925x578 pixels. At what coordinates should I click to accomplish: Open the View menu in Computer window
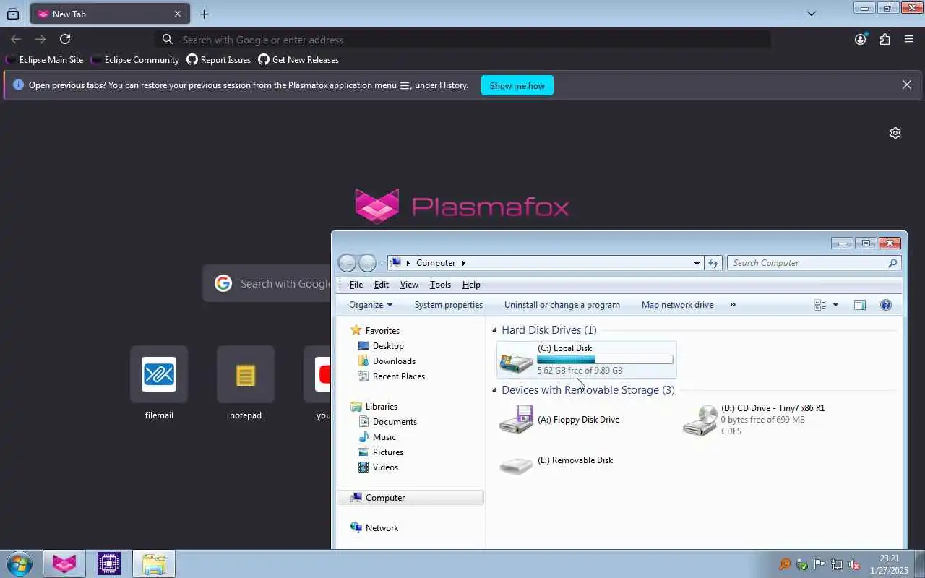pos(409,285)
